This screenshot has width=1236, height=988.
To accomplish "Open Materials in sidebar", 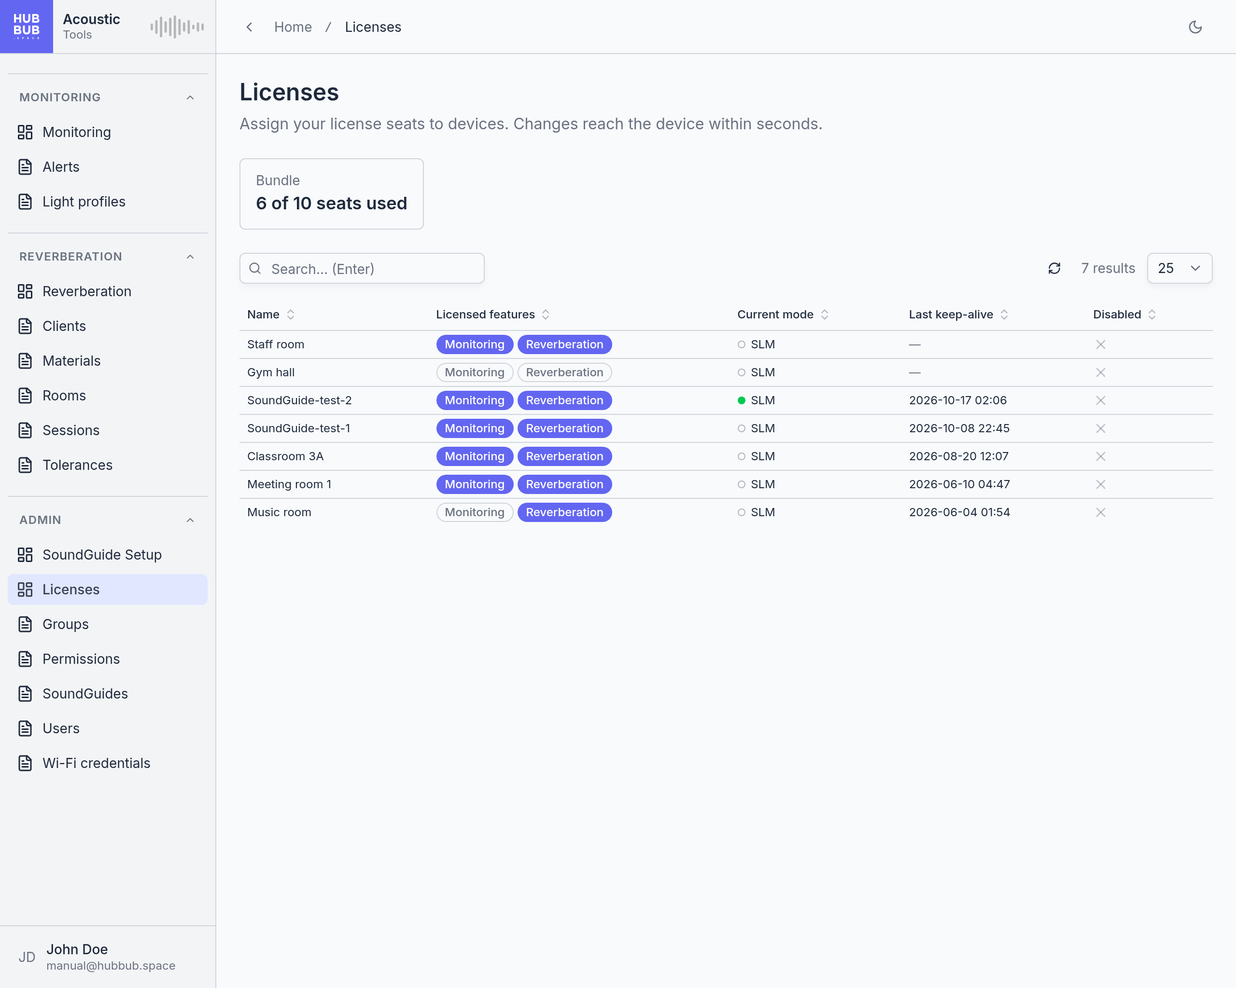I will coord(107,361).
